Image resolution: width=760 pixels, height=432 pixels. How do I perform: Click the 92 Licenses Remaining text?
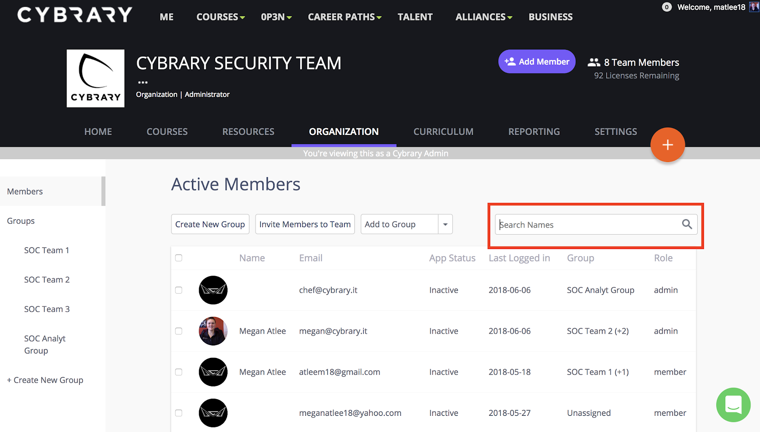point(636,76)
